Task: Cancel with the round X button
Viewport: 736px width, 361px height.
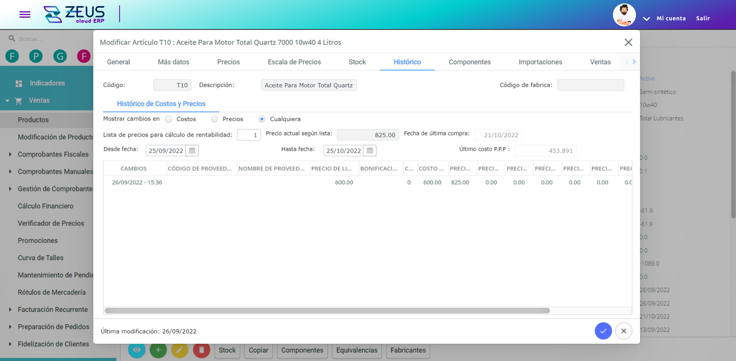Action: [x=623, y=331]
